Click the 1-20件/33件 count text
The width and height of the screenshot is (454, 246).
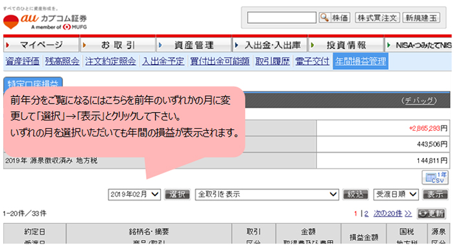point(25,214)
